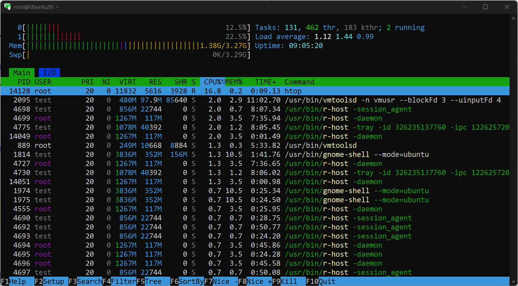Click the Tasks summary line

tap(340, 28)
